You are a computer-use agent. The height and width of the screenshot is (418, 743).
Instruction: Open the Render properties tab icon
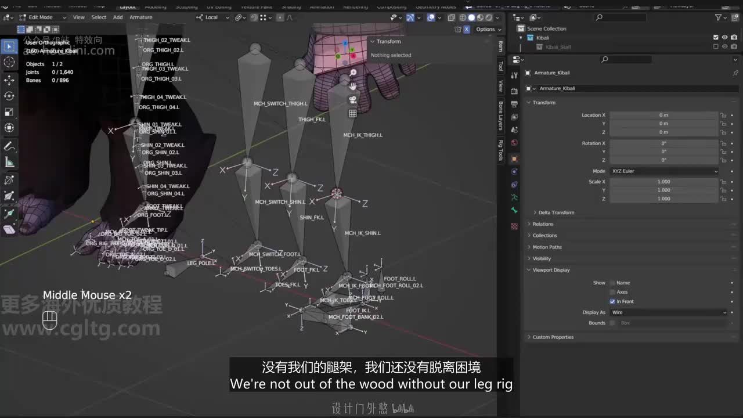(x=514, y=91)
